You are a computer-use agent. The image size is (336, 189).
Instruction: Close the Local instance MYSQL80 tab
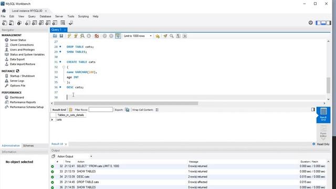[46, 10]
